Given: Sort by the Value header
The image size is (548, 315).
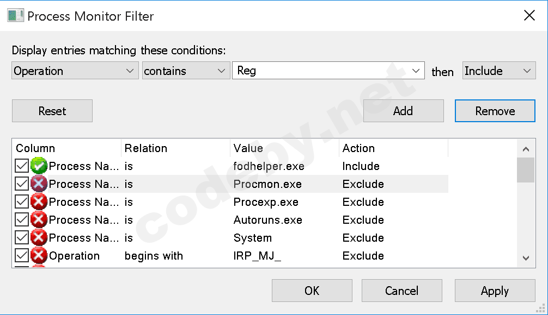Looking at the screenshot, I should pos(284,148).
